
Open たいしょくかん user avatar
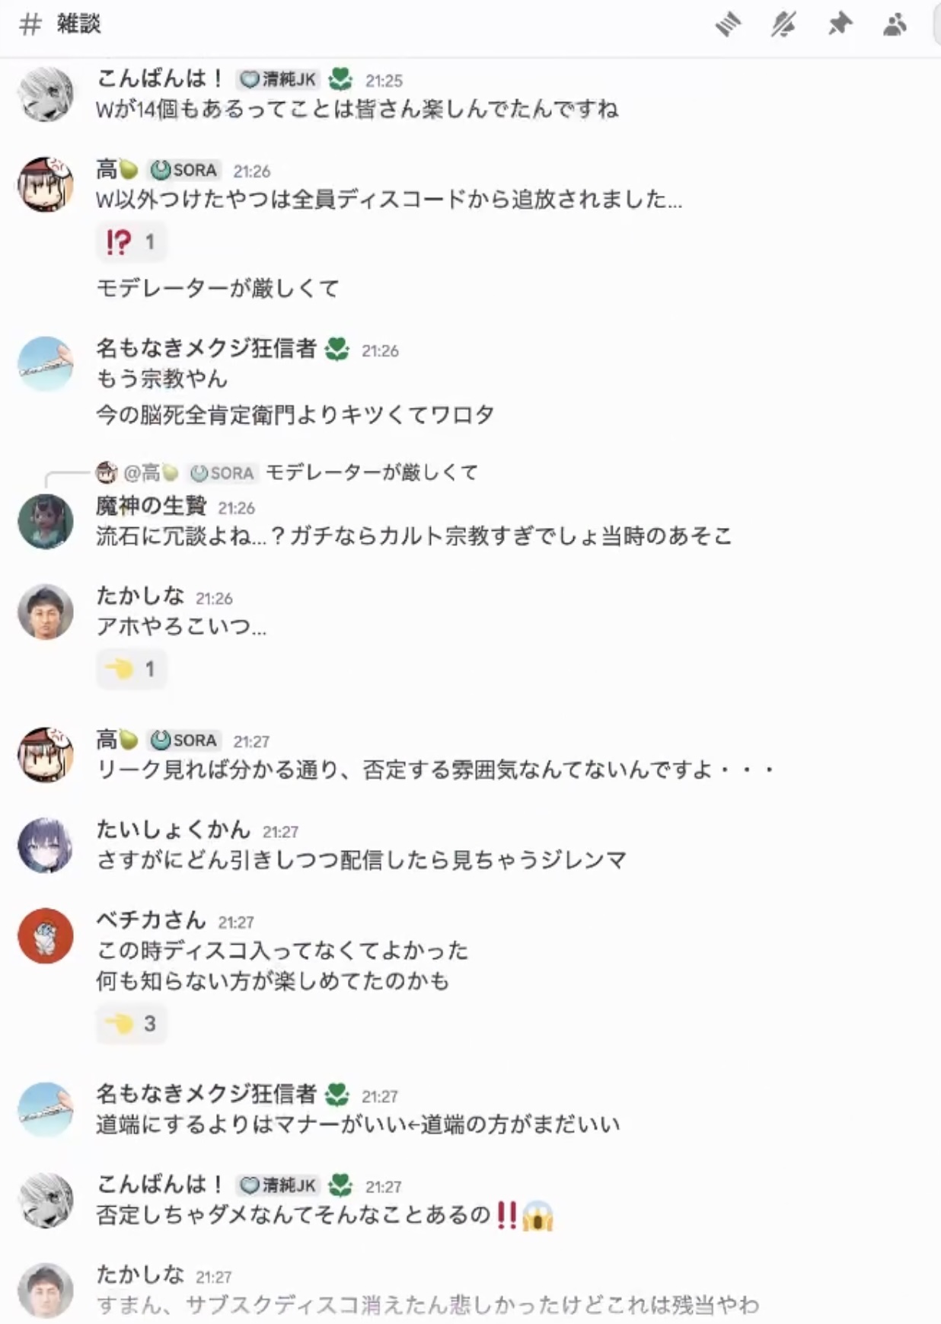coord(46,846)
